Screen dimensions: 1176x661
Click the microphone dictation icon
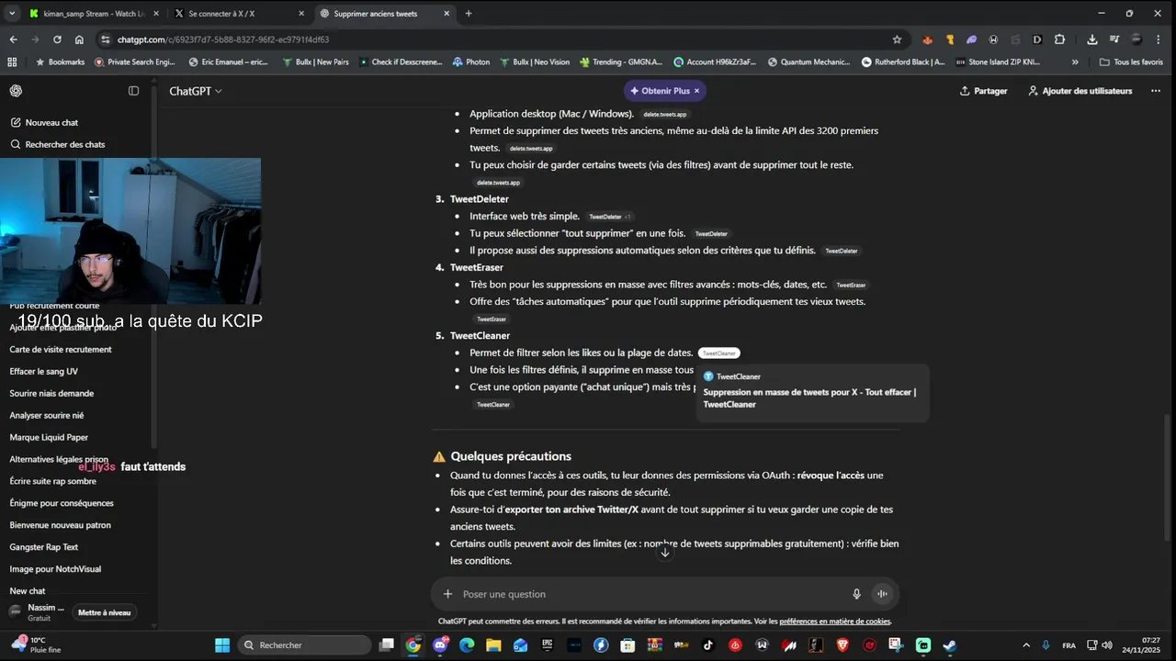(856, 594)
